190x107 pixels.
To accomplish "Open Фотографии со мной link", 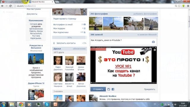I will 63,24.
